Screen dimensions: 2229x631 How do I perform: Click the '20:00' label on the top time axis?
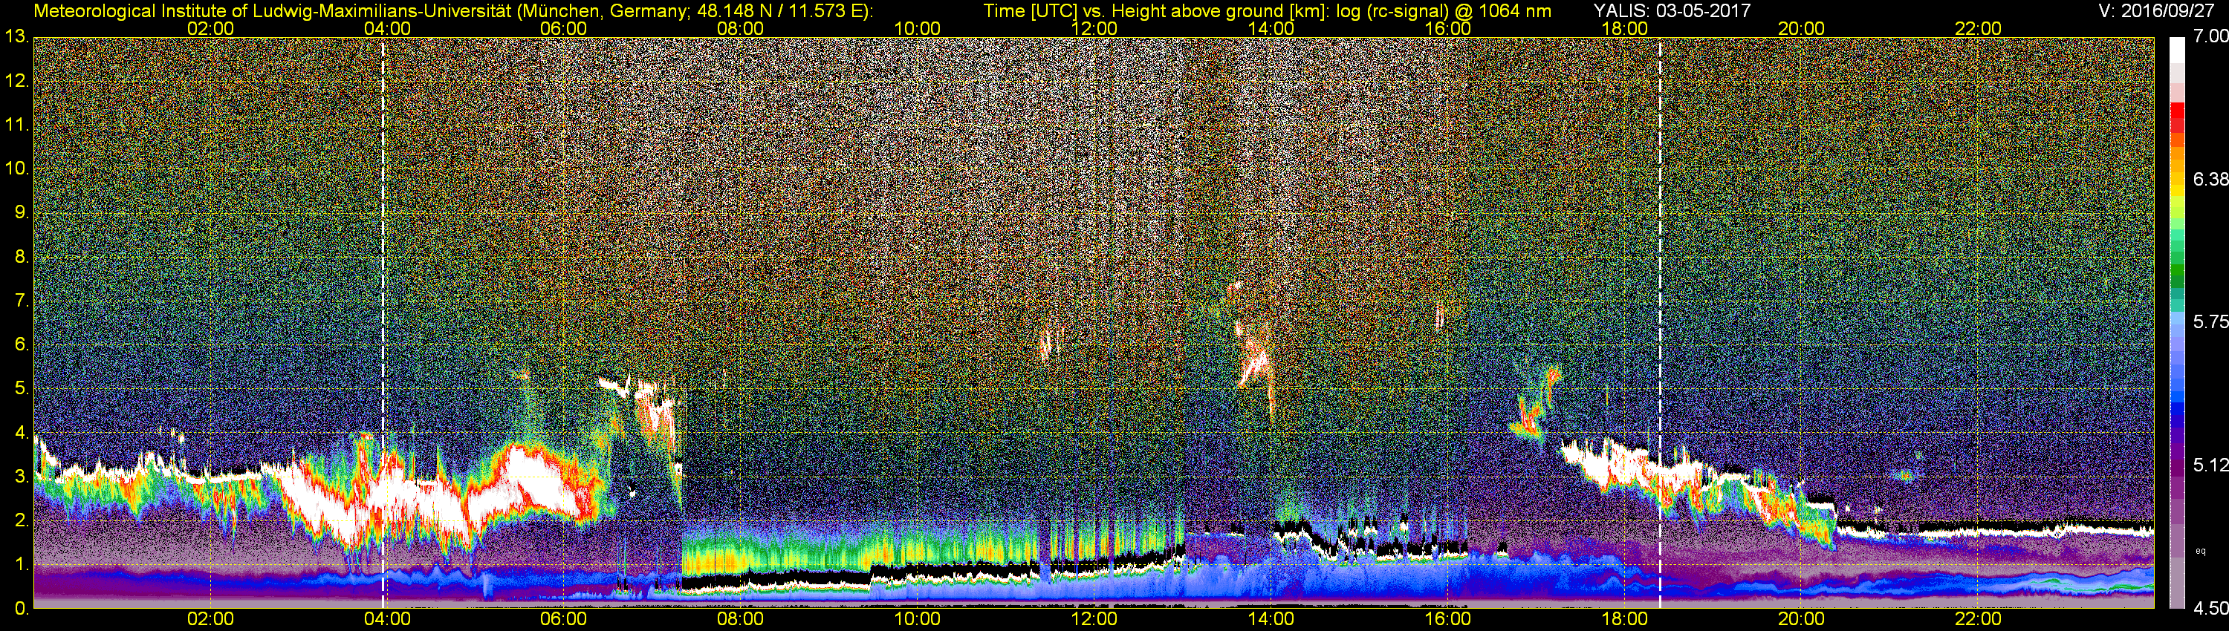pos(1801,28)
